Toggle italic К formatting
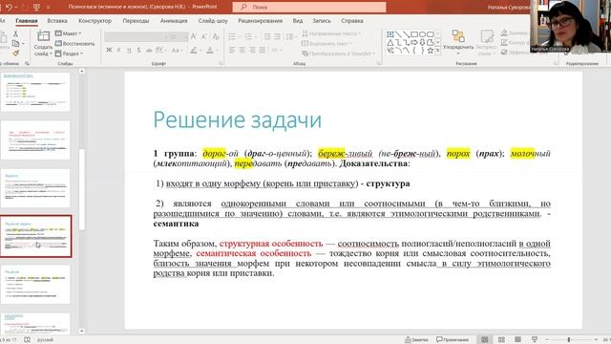The height and width of the screenshot is (344, 611). [x=118, y=50]
